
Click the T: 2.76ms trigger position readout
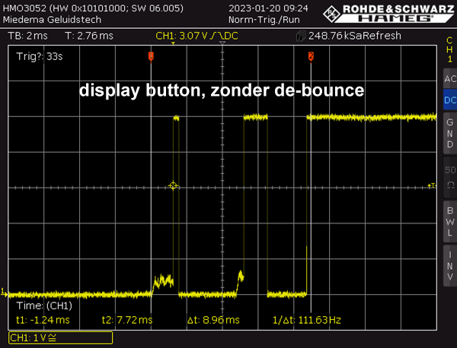(89, 36)
